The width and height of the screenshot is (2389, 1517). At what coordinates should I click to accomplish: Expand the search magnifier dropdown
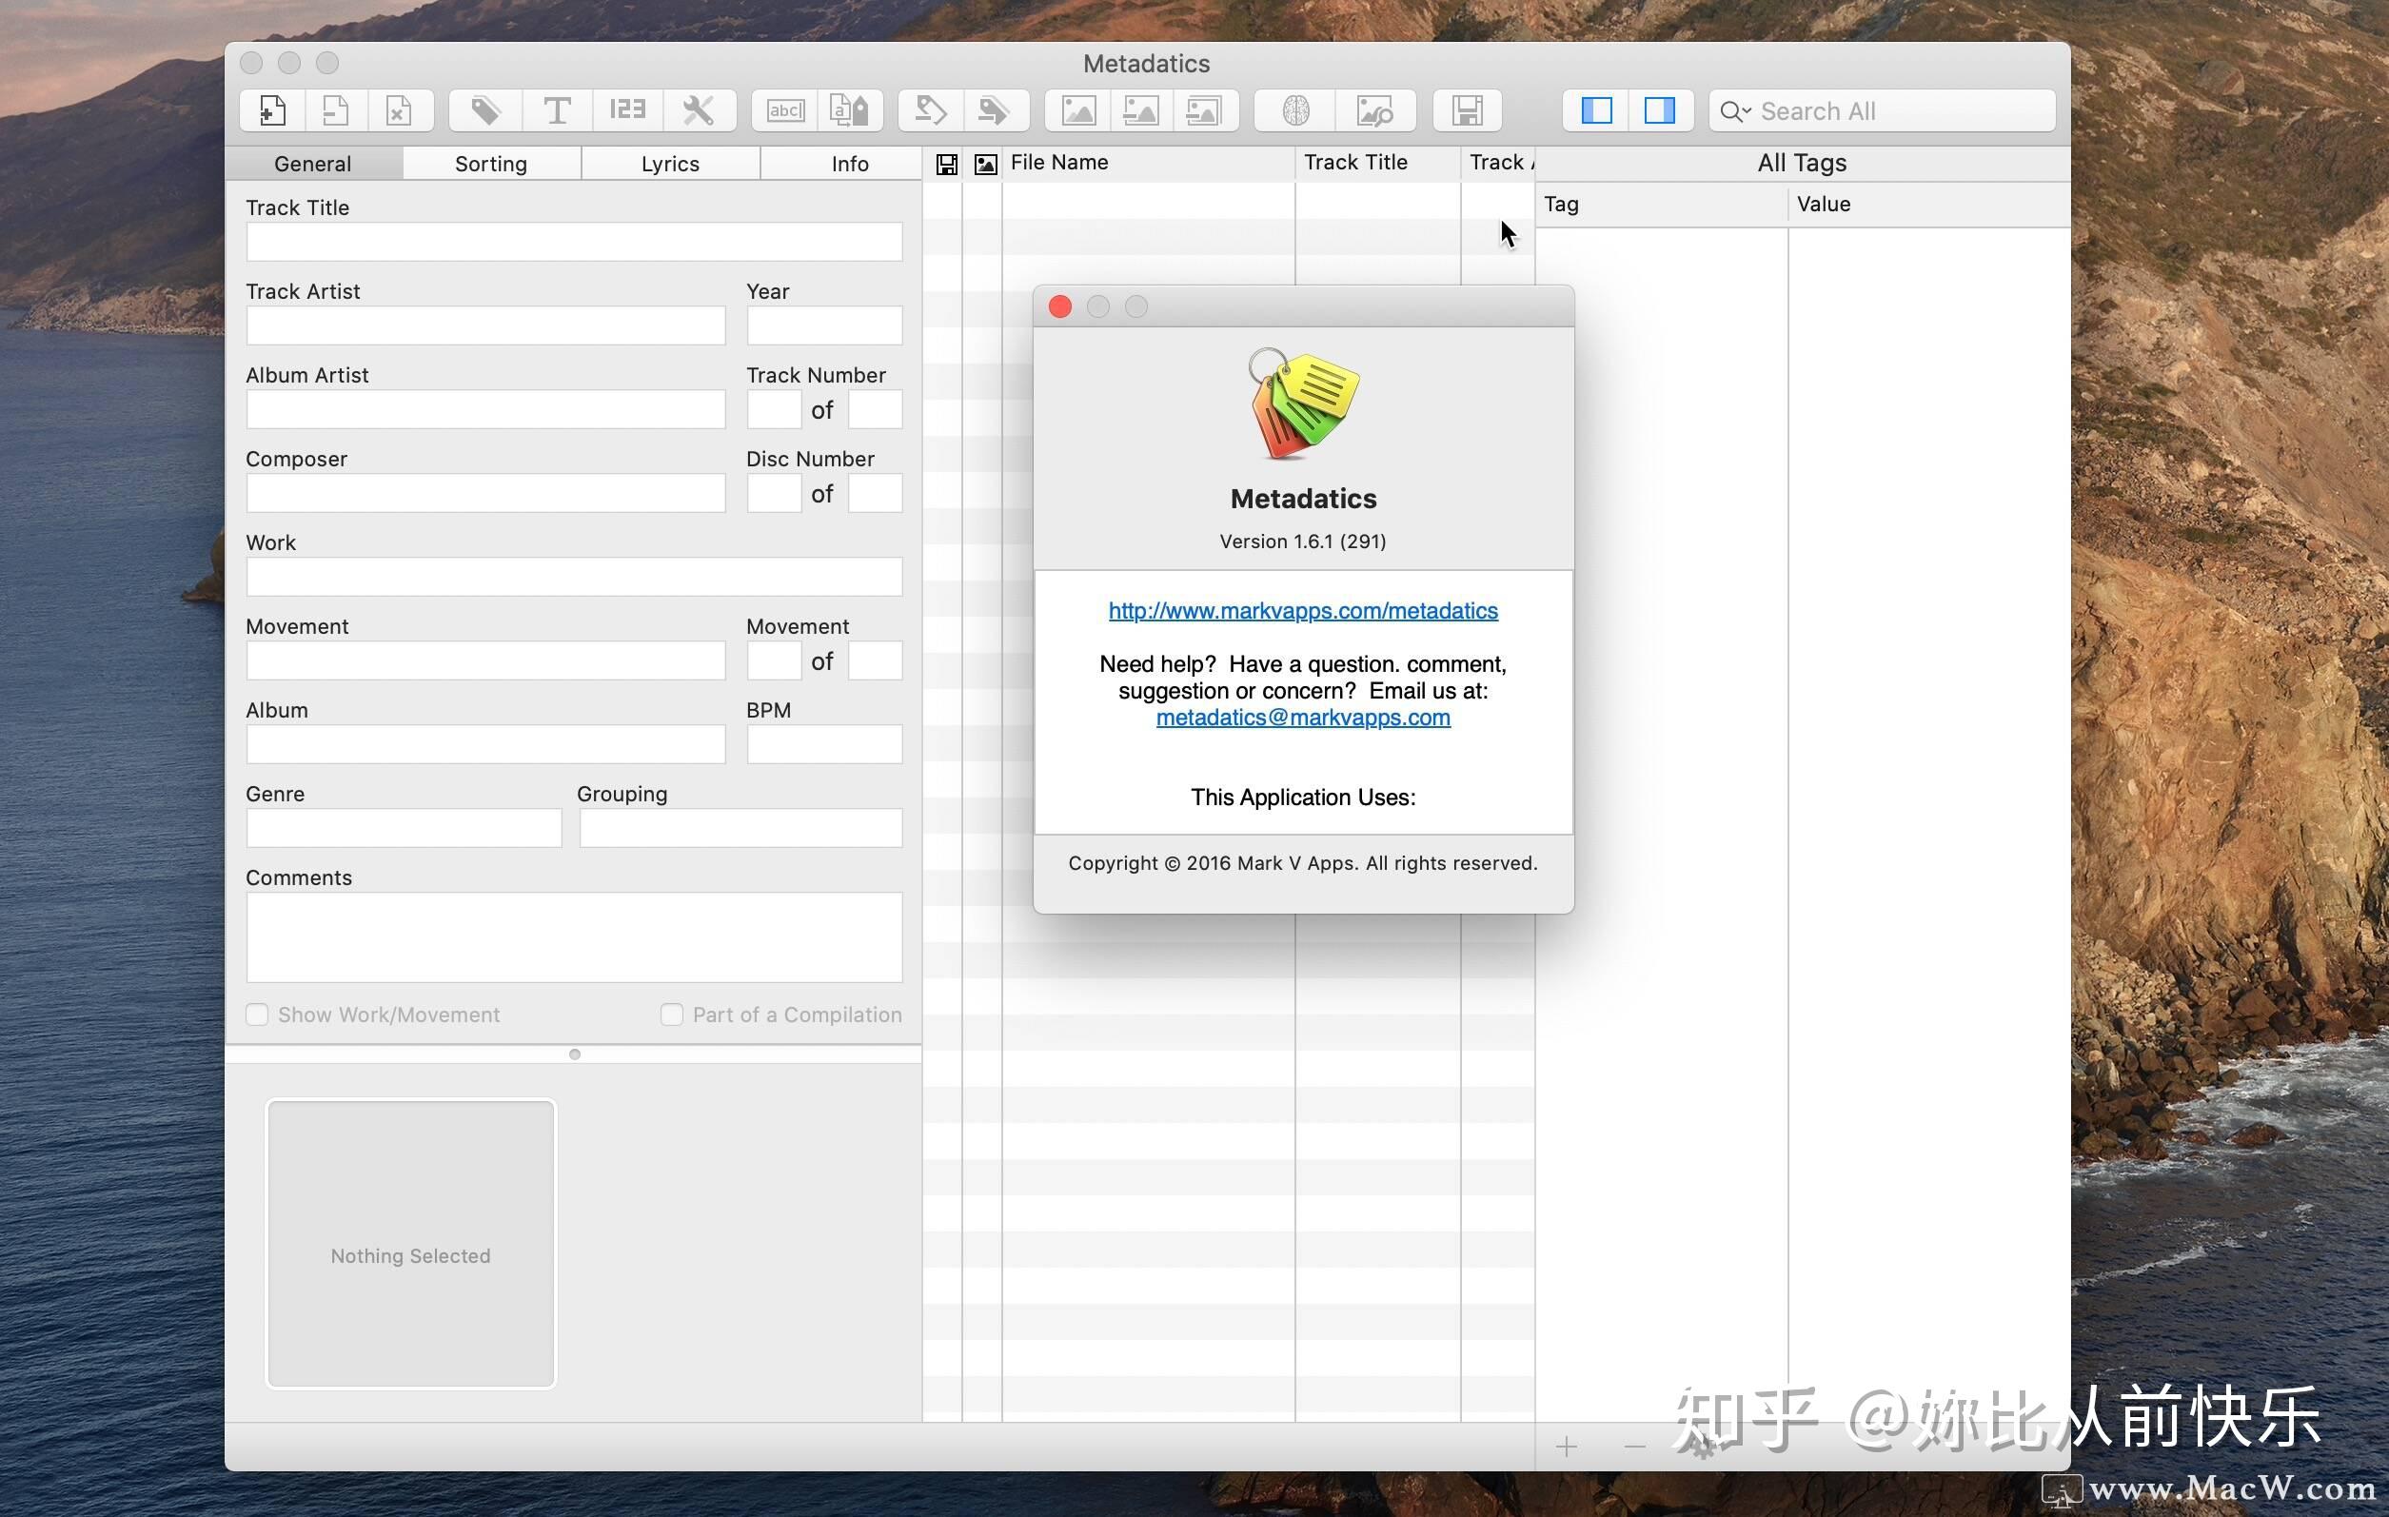click(x=1735, y=111)
